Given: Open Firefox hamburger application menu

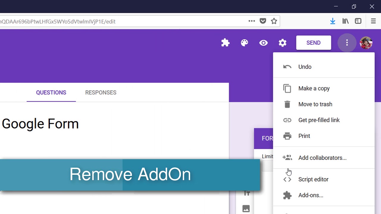Looking at the screenshot, I should [373, 21].
